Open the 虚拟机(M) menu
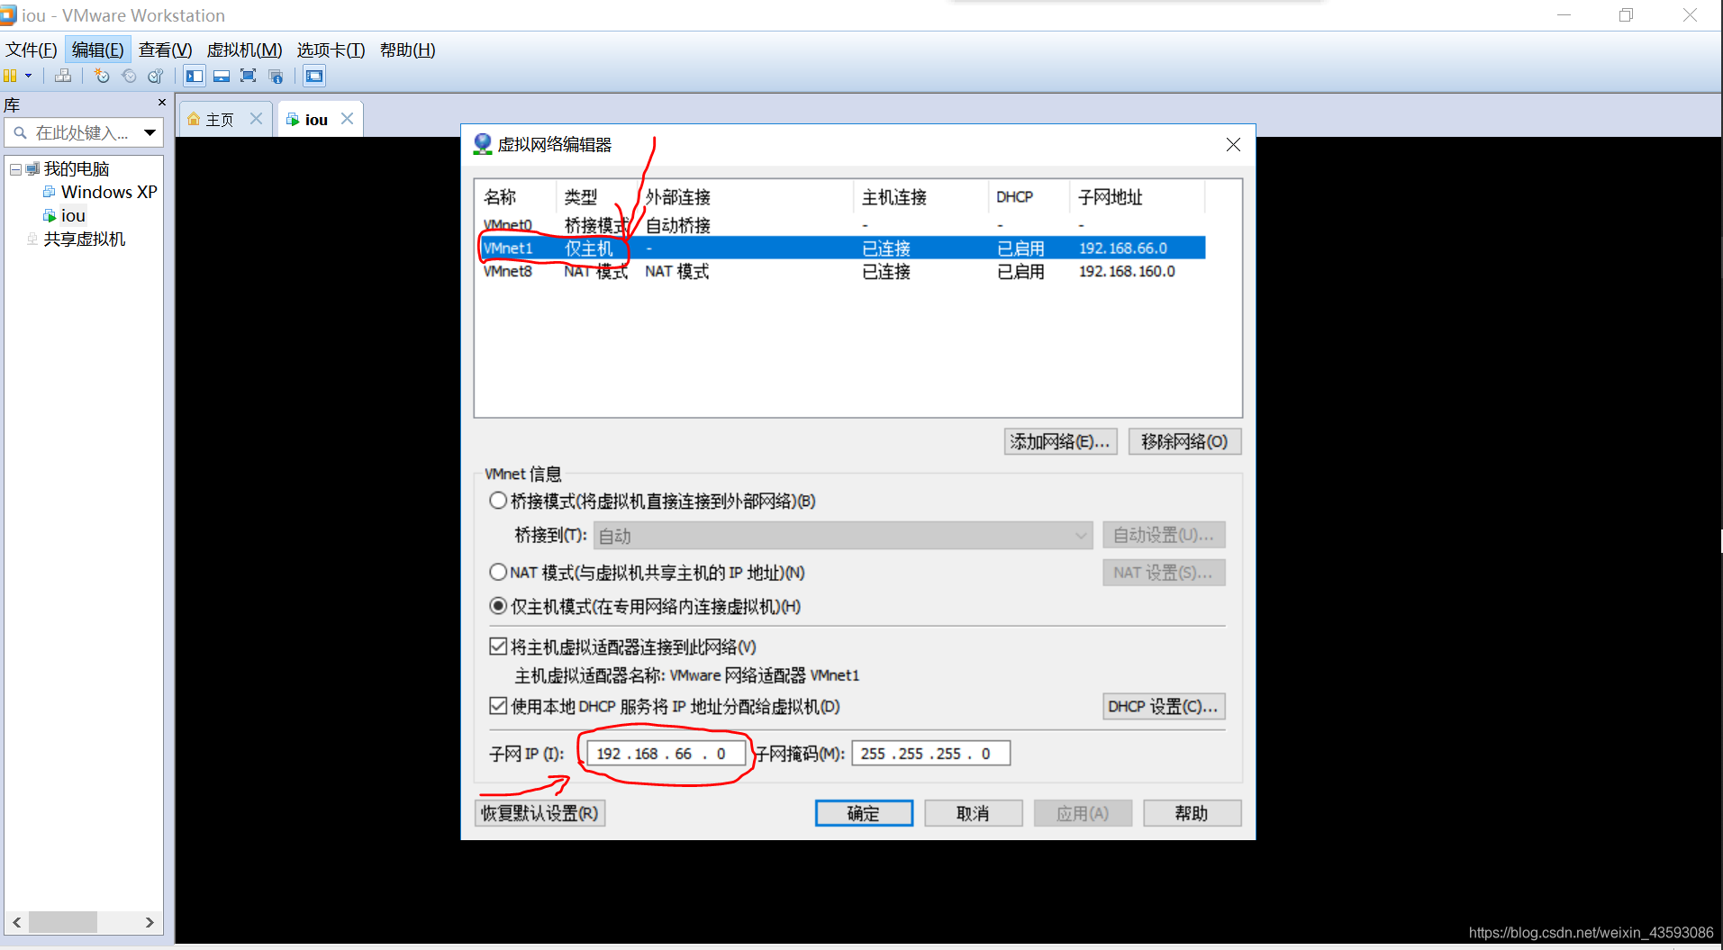Screen dimensions: 1723x950 click(245, 50)
